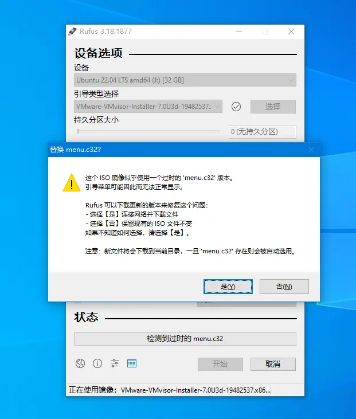Screen dimensions: 356x419
Task: Click the 0 (无持久分区) size field
Action: [263, 132]
